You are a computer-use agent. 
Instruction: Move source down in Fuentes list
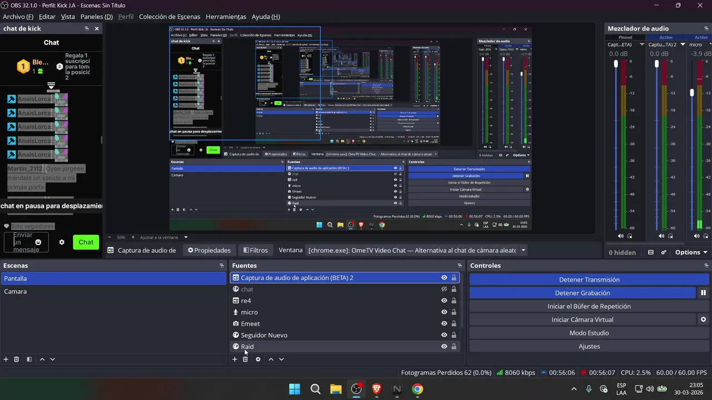281,359
